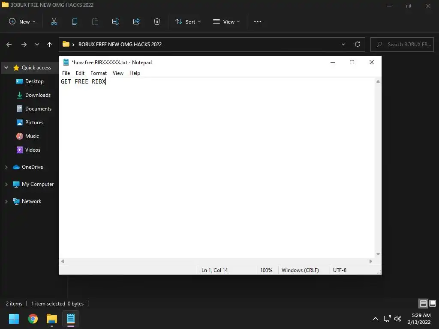439x329 pixels.
Task: Click the Ln 1, Col 14 status
Action: click(214, 270)
